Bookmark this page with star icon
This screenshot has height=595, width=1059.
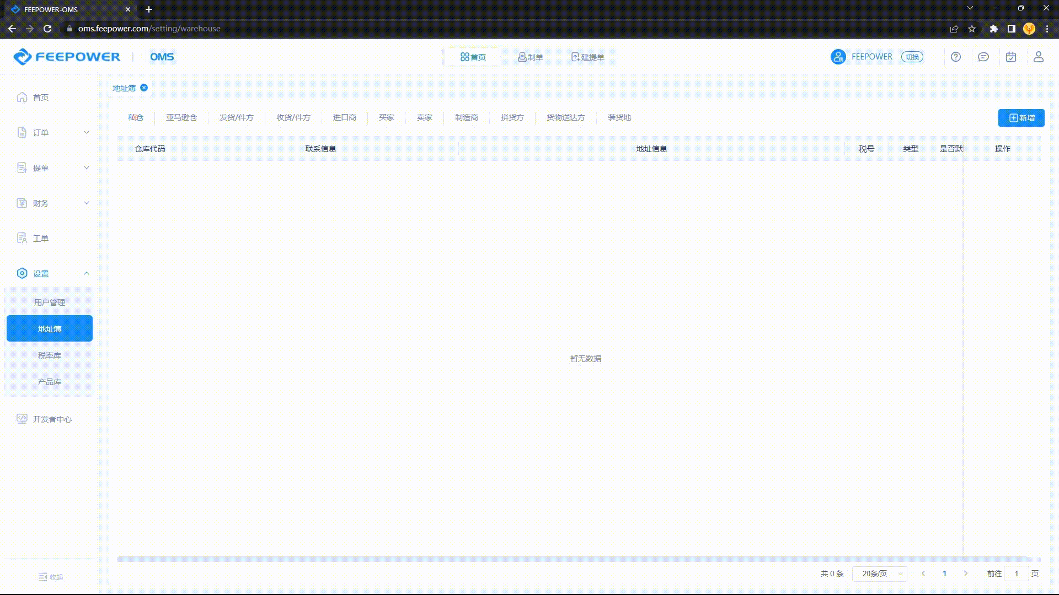(972, 29)
